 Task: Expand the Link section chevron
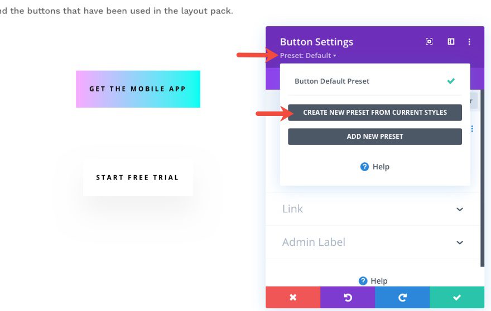(x=460, y=210)
